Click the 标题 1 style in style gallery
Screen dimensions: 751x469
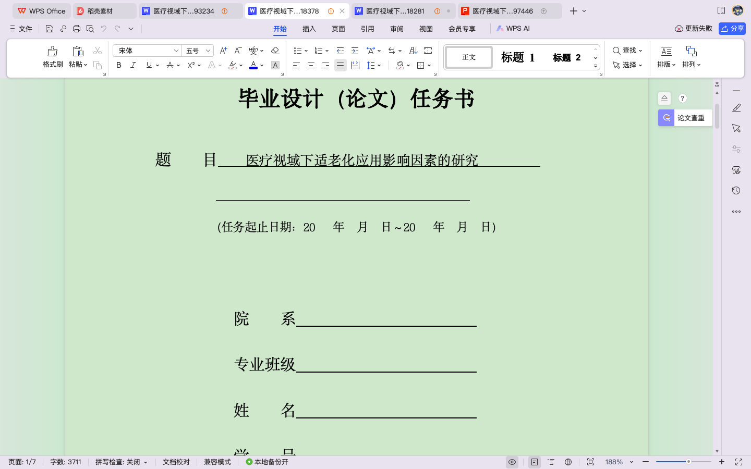[x=517, y=57]
